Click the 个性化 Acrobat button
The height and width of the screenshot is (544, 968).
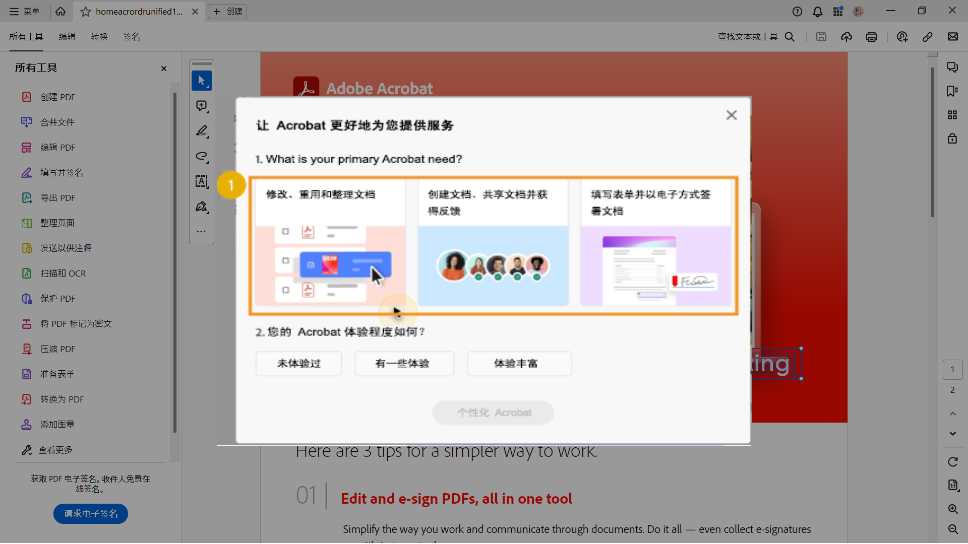pyautogui.click(x=493, y=412)
